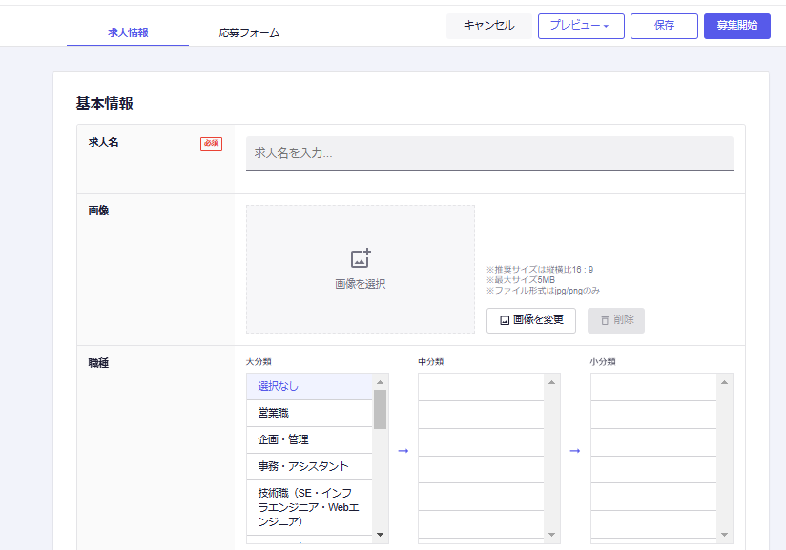Click down arrow of 中分類 scrollbar
This screenshot has width=786, height=550.
pyautogui.click(x=552, y=535)
